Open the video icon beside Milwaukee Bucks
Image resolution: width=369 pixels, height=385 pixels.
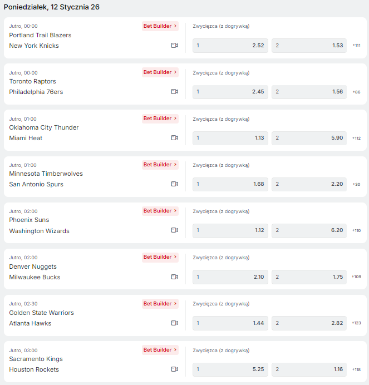(174, 277)
